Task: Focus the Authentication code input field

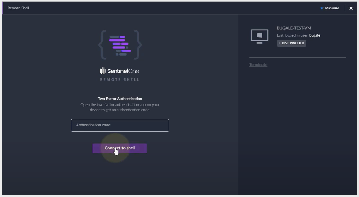Action: coord(120,125)
